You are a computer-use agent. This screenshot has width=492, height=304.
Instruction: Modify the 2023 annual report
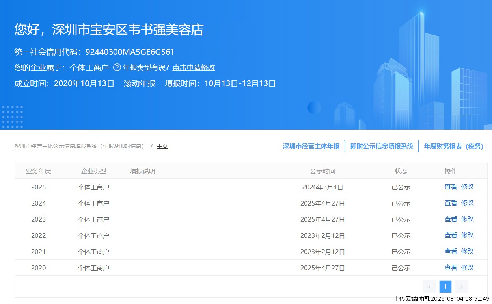point(467,219)
